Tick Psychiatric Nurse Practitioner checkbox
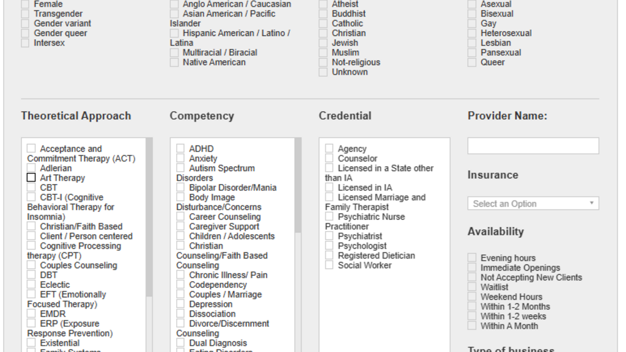 329,216
